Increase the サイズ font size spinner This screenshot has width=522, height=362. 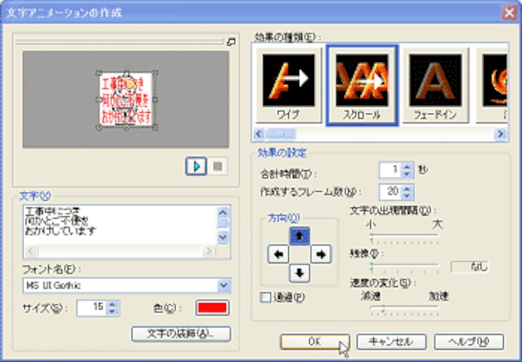click(x=113, y=304)
